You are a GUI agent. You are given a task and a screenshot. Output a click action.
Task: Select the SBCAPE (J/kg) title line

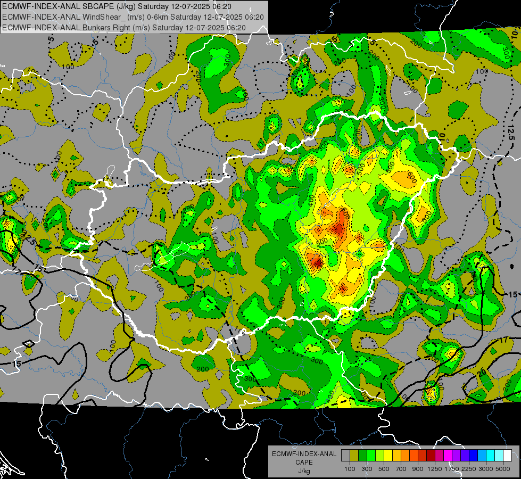117,6
